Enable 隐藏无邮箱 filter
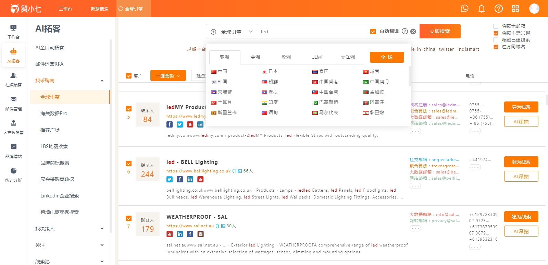548x265 pixels. coord(496,26)
